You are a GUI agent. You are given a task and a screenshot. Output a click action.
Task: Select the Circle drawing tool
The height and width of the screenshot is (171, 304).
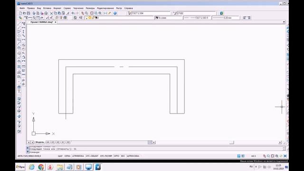[x=19, y=36]
